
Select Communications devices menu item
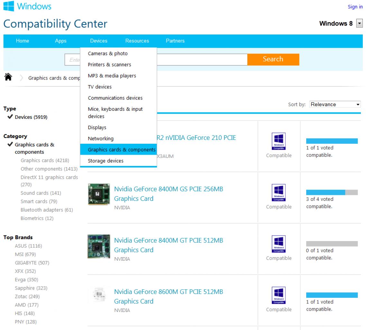pos(118,98)
